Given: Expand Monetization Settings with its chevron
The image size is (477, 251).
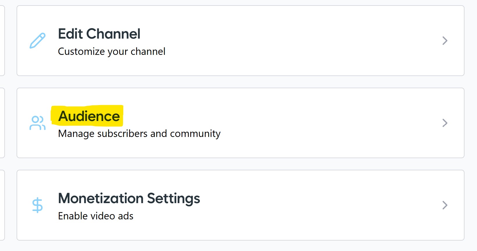Looking at the screenshot, I should tap(444, 205).
